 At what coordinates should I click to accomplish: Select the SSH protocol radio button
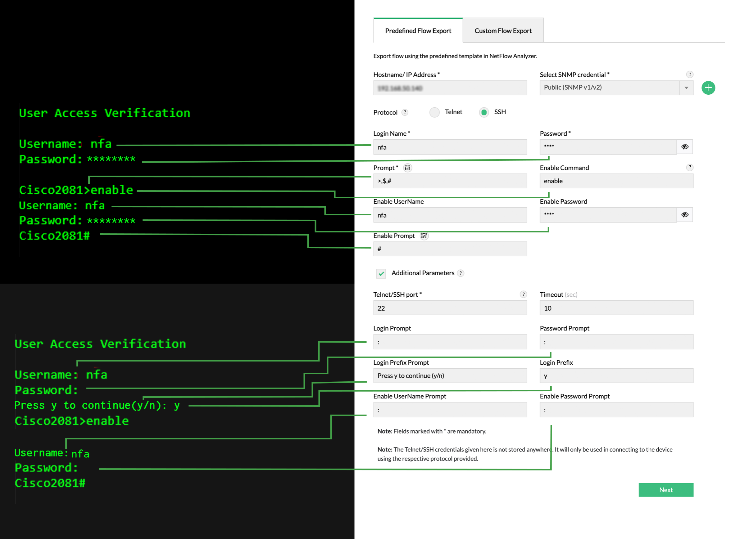click(484, 112)
